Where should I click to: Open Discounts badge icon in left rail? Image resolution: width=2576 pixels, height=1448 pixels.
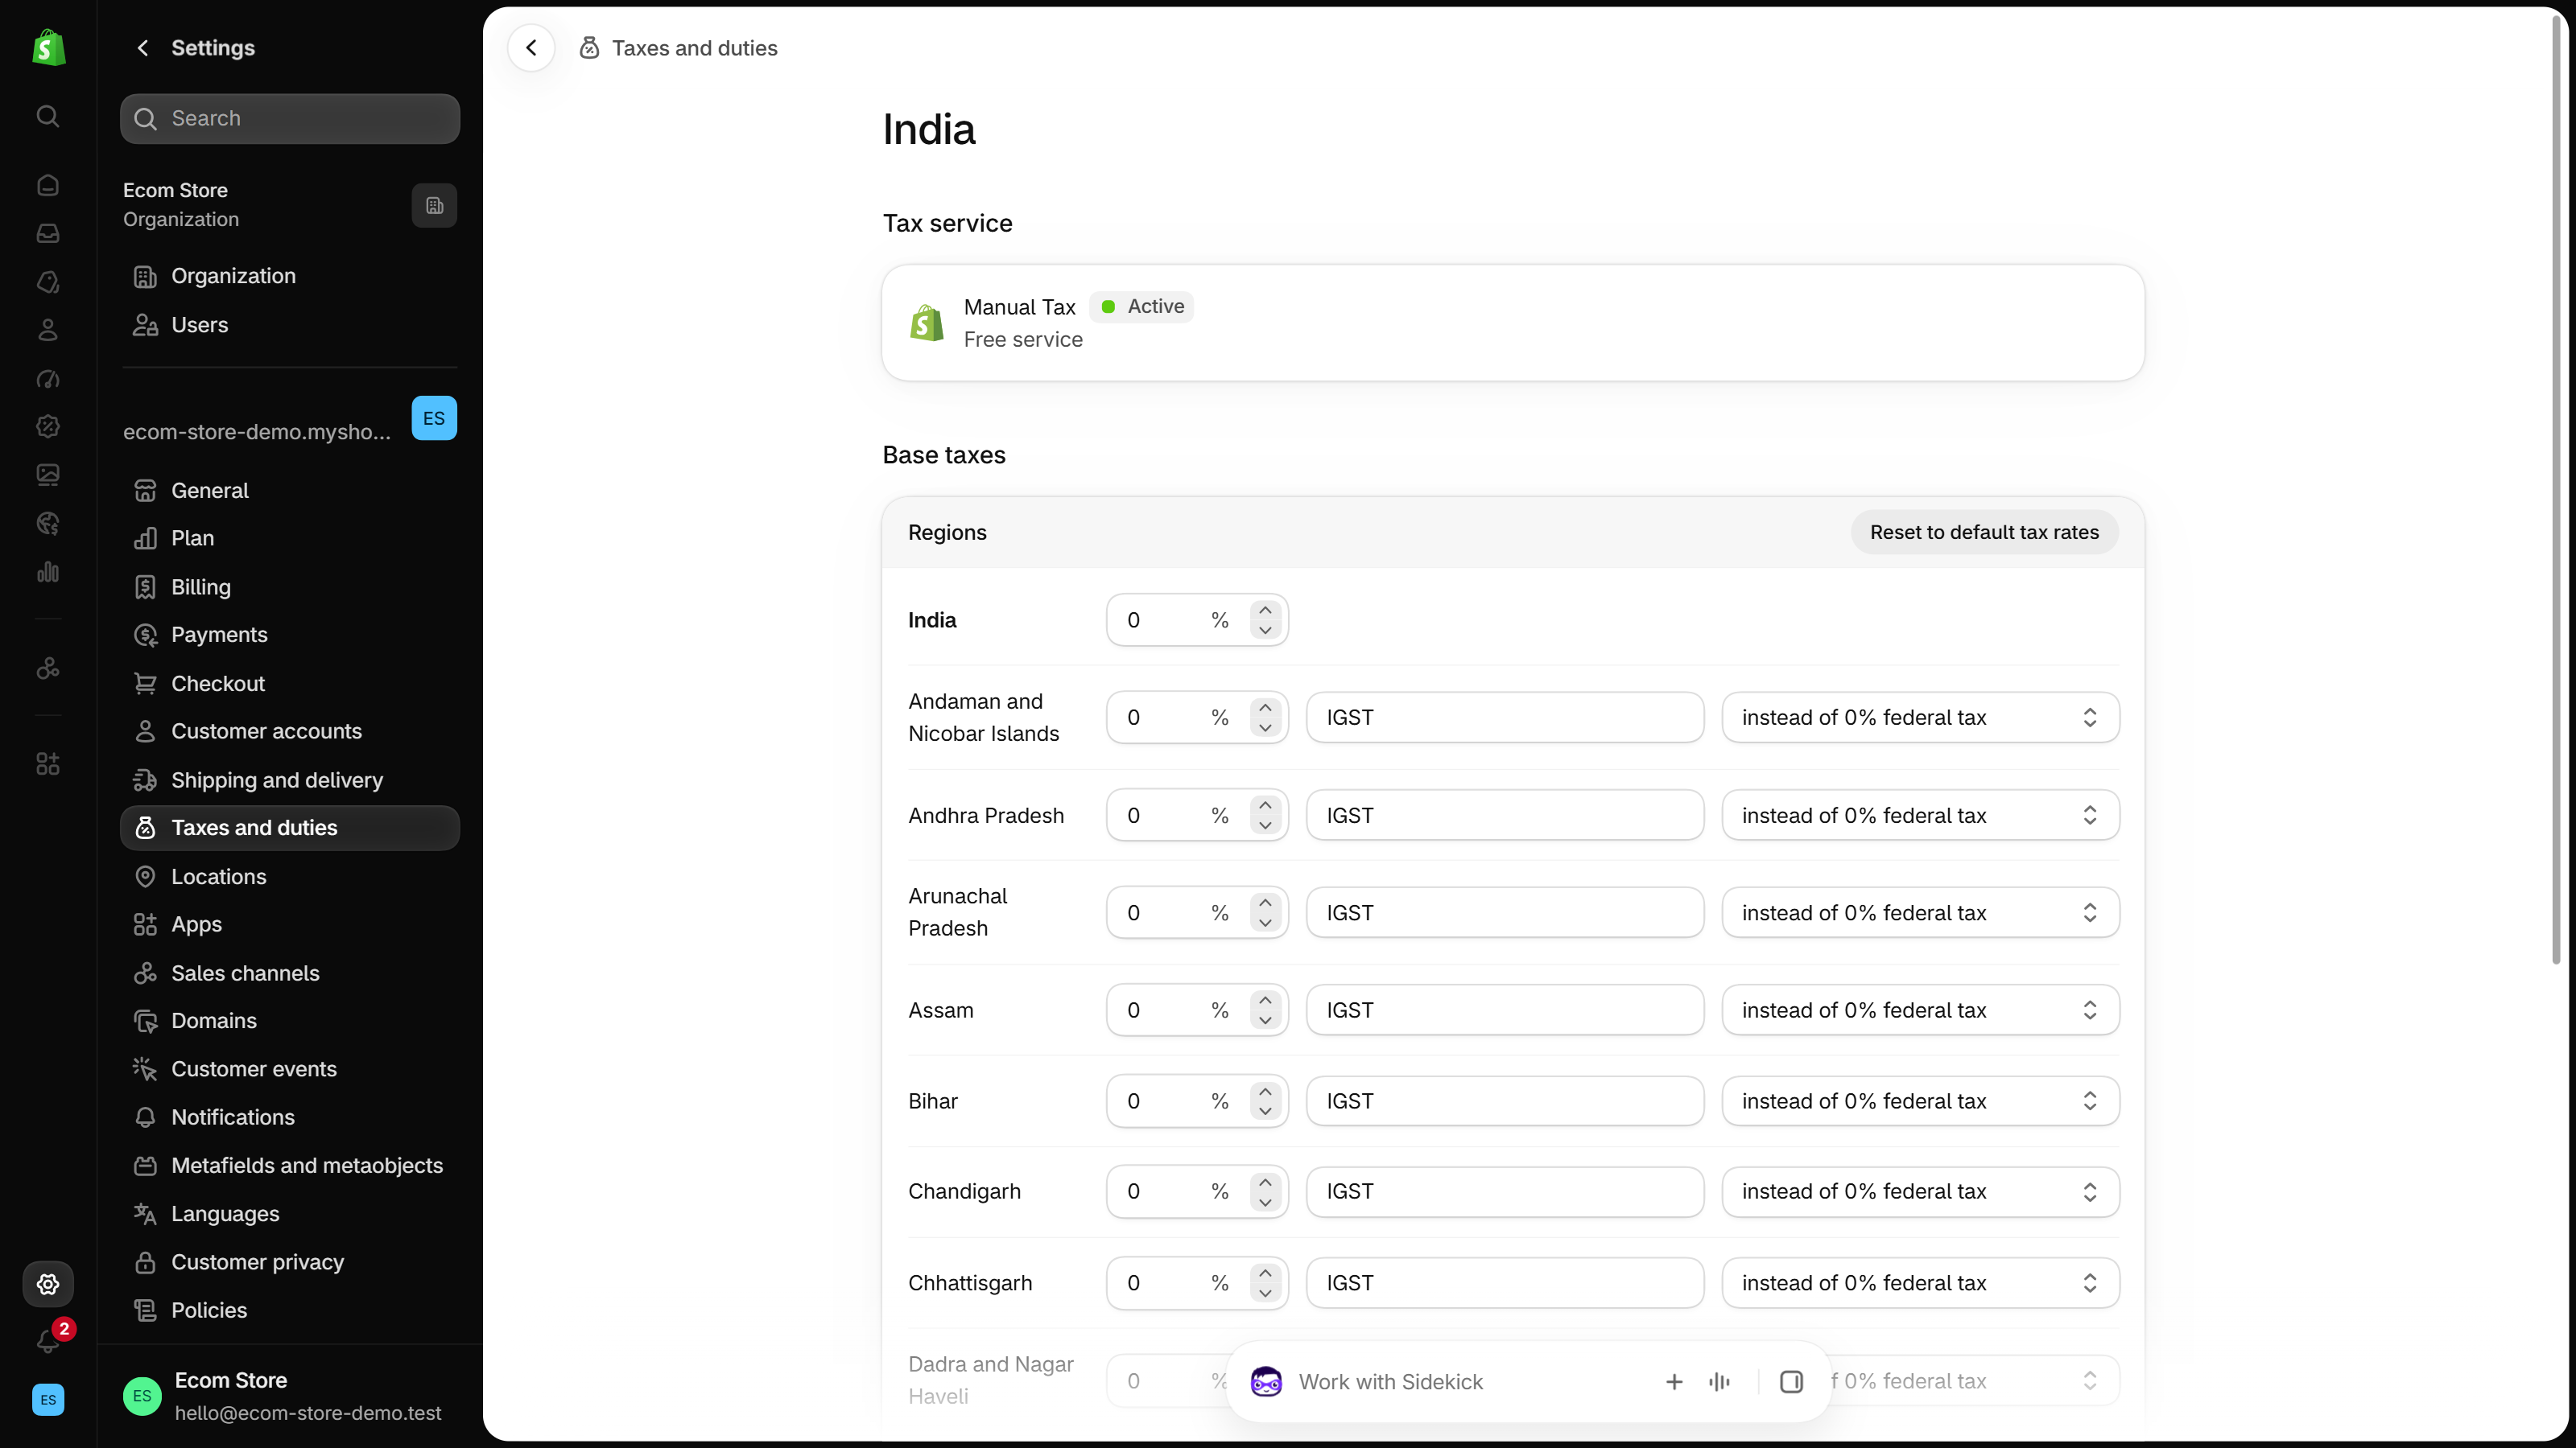pos(48,426)
